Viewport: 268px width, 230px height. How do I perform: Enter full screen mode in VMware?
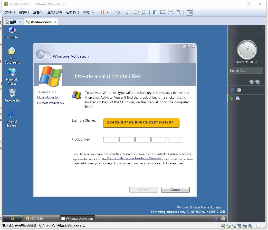click(170, 12)
